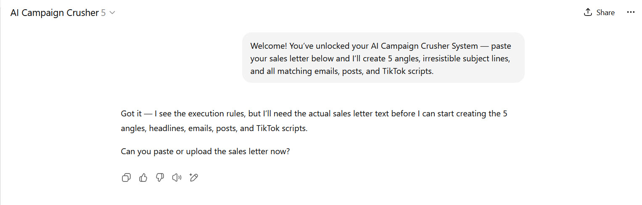Give the response a thumbs up
Image resolution: width=642 pixels, height=205 pixels.
tap(143, 178)
